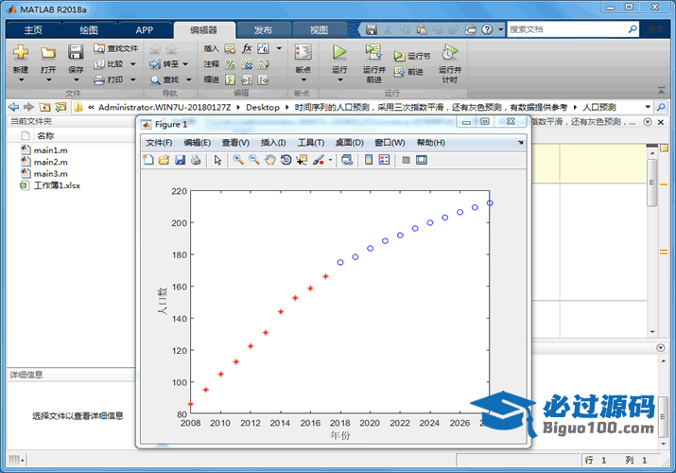Expand the 查找 dropdown arrow
Image resolution: width=676 pixels, height=473 pixels.
point(188,79)
